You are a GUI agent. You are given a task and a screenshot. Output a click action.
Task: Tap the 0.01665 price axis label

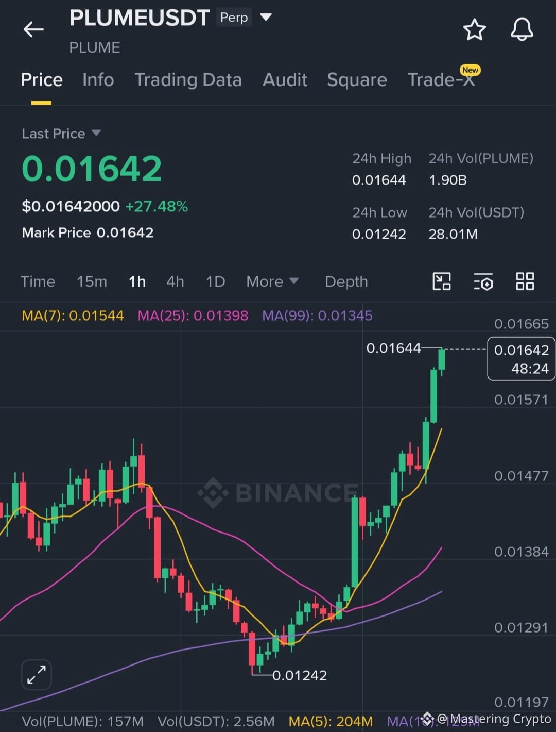coord(521,324)
